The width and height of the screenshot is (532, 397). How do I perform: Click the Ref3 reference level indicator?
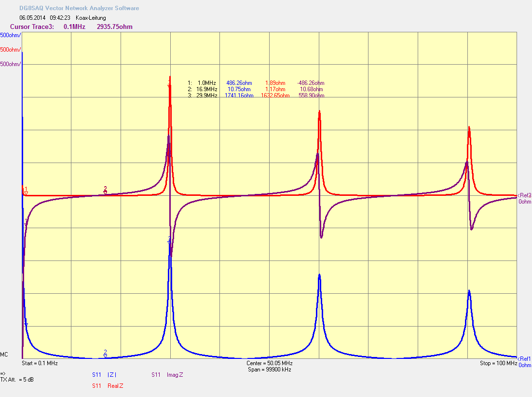tap(524, 195)
